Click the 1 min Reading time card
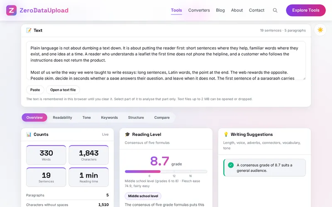The height and width of the screenshot is (207, 332). point(89,177)
